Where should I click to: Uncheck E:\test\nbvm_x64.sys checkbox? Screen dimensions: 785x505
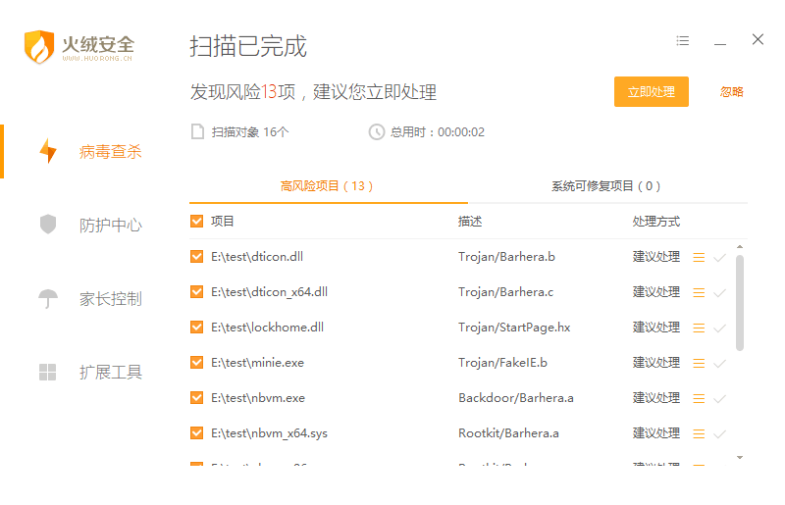point(197,433)
